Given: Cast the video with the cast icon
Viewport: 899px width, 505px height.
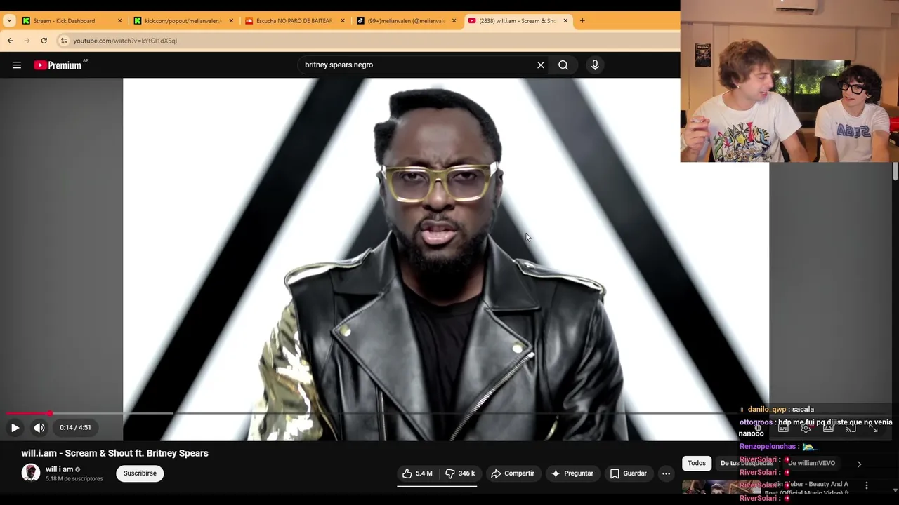Looking at the screenshot, I should point(851,428).
